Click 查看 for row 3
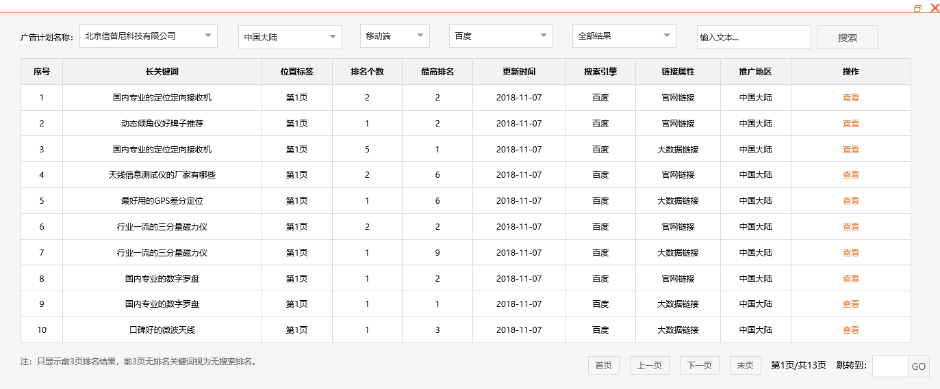940x389 pixels. (851, 150)
